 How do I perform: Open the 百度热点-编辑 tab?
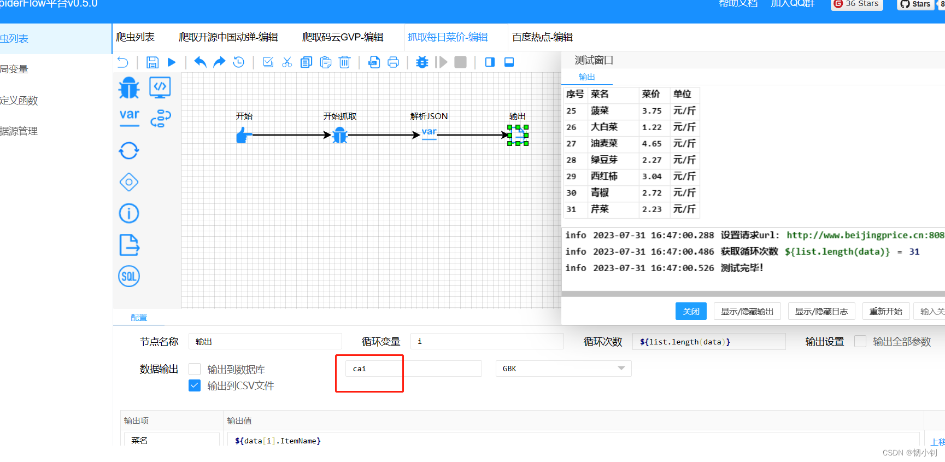(x=542, y=37)
